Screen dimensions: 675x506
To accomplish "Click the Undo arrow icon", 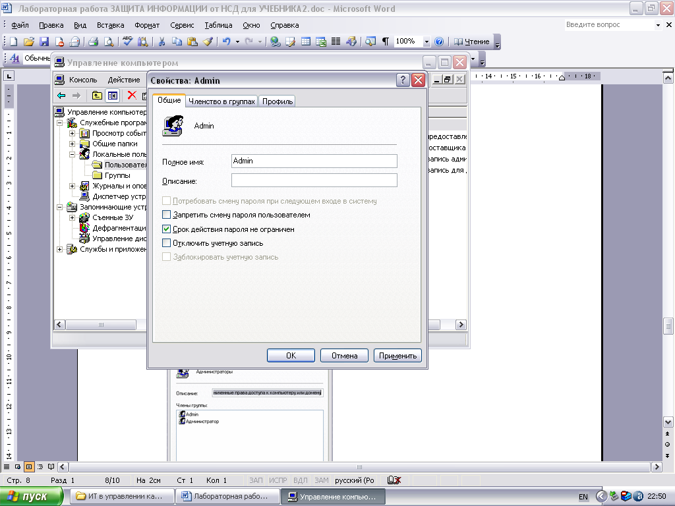I will 227,42.
